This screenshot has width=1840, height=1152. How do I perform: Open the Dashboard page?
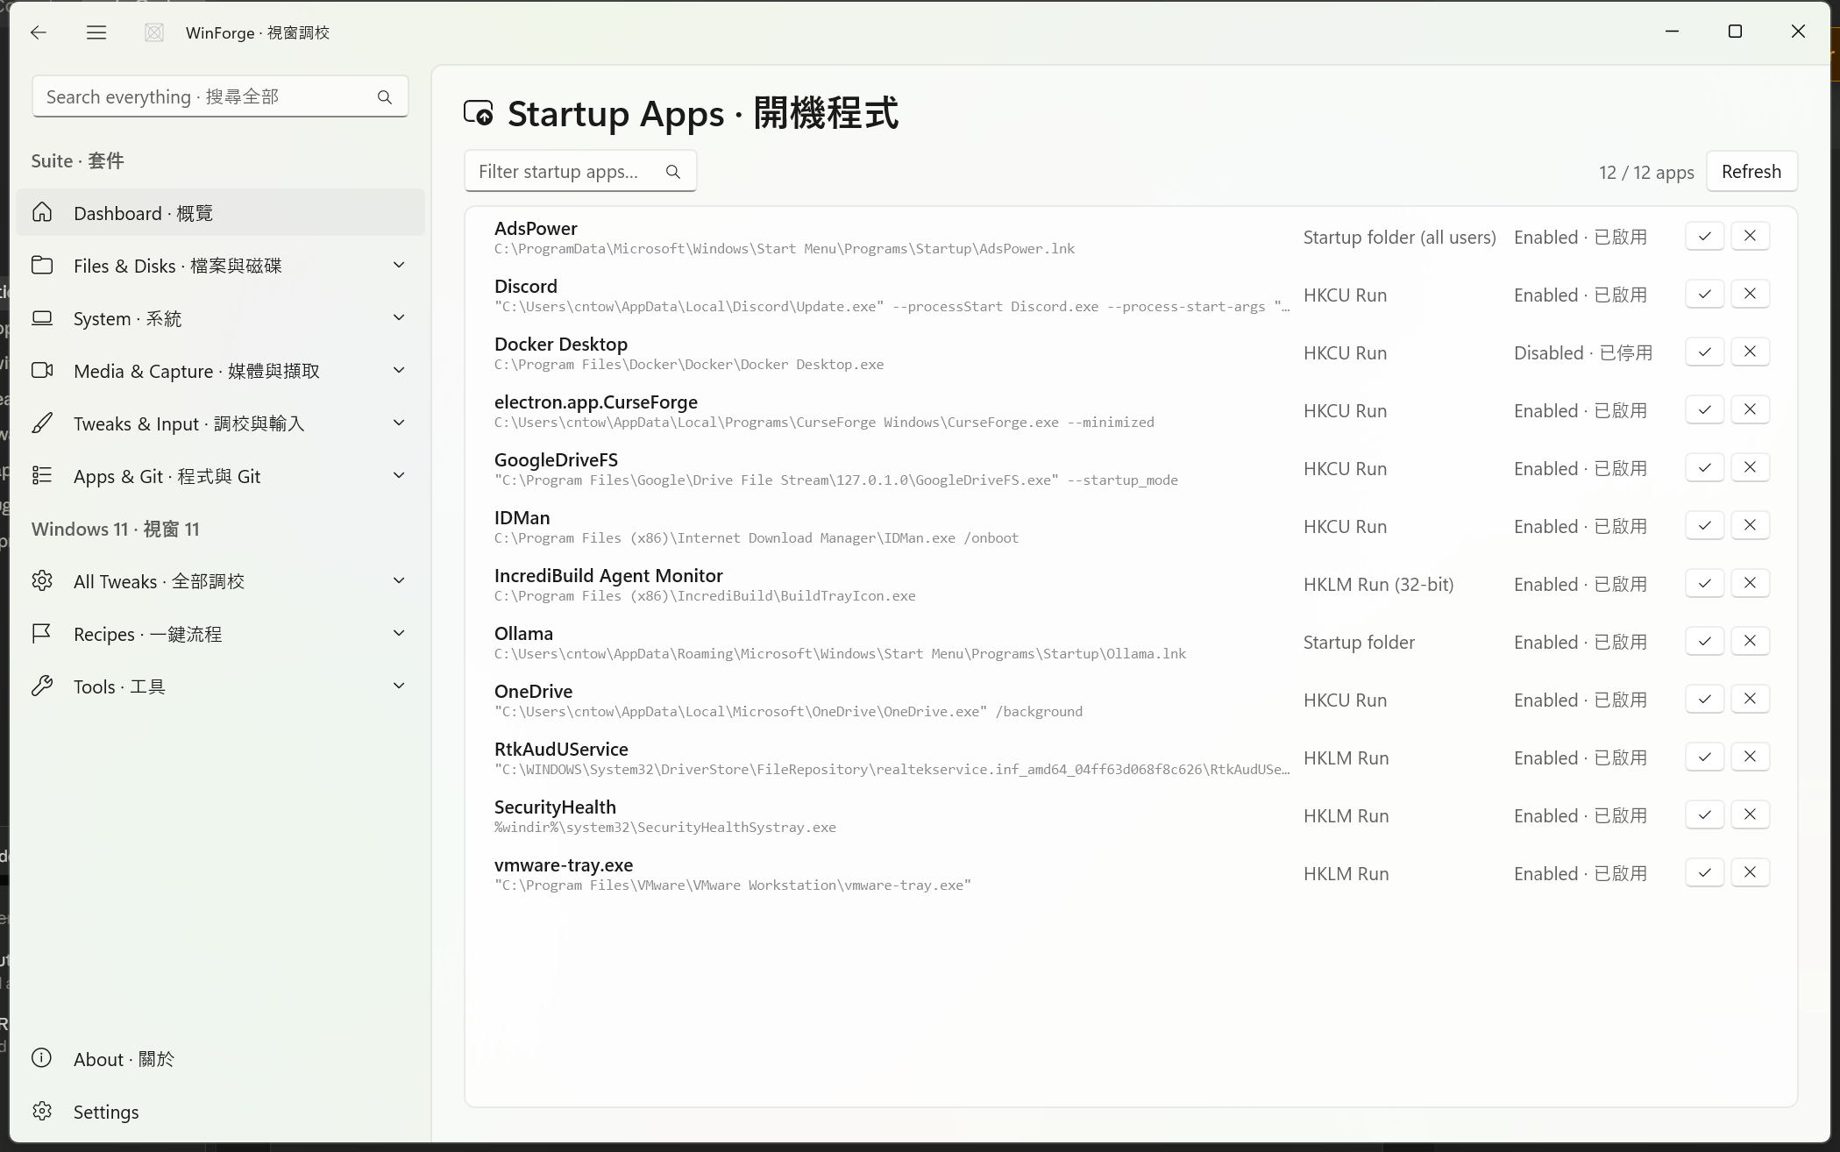220,212
